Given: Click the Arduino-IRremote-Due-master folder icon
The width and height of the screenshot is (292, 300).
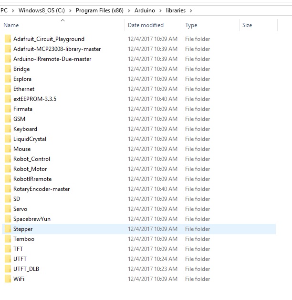Looking at the screenshot, I should [x=8, y=59].
